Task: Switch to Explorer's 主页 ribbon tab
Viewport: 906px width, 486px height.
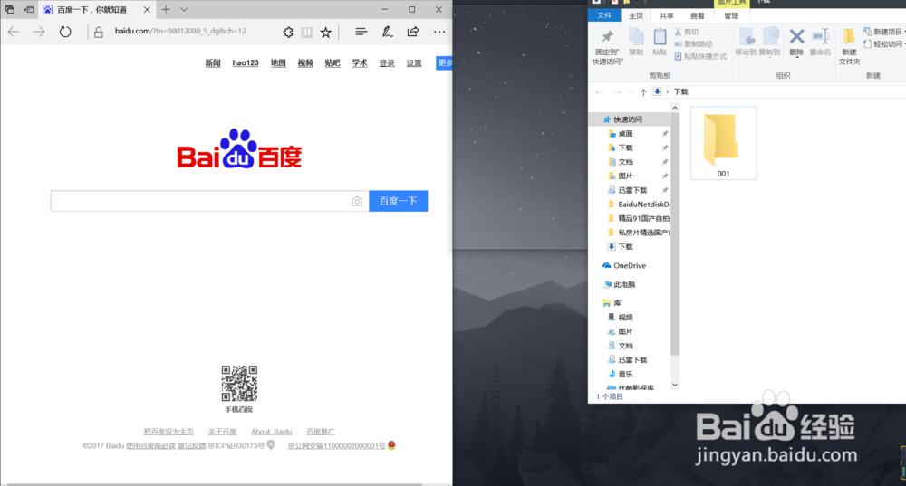Action: (636, 15)
